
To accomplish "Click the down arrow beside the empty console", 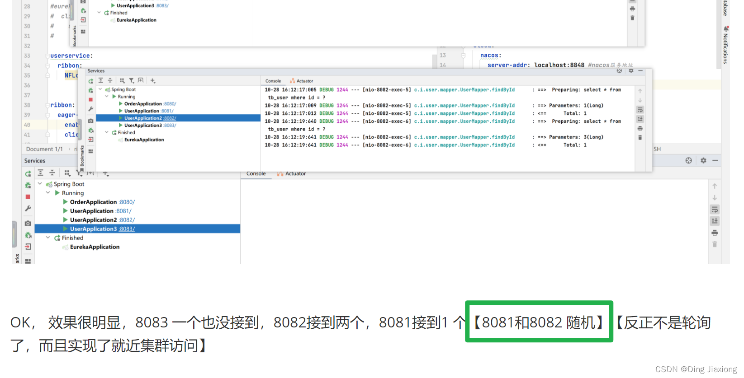I will [x=715, y=198].
